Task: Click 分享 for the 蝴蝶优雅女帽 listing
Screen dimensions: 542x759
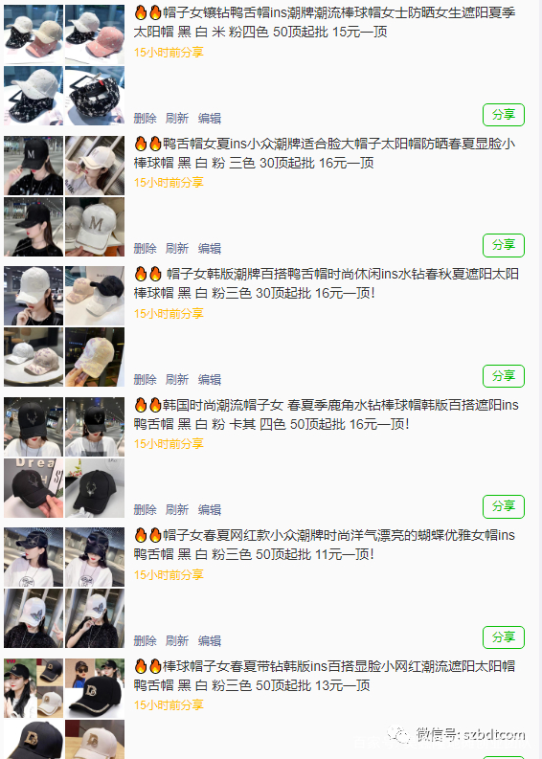Action: (504, 637)
